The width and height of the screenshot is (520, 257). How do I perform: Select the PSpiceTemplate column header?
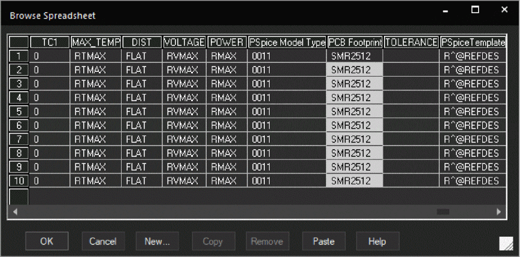point(473,42)
